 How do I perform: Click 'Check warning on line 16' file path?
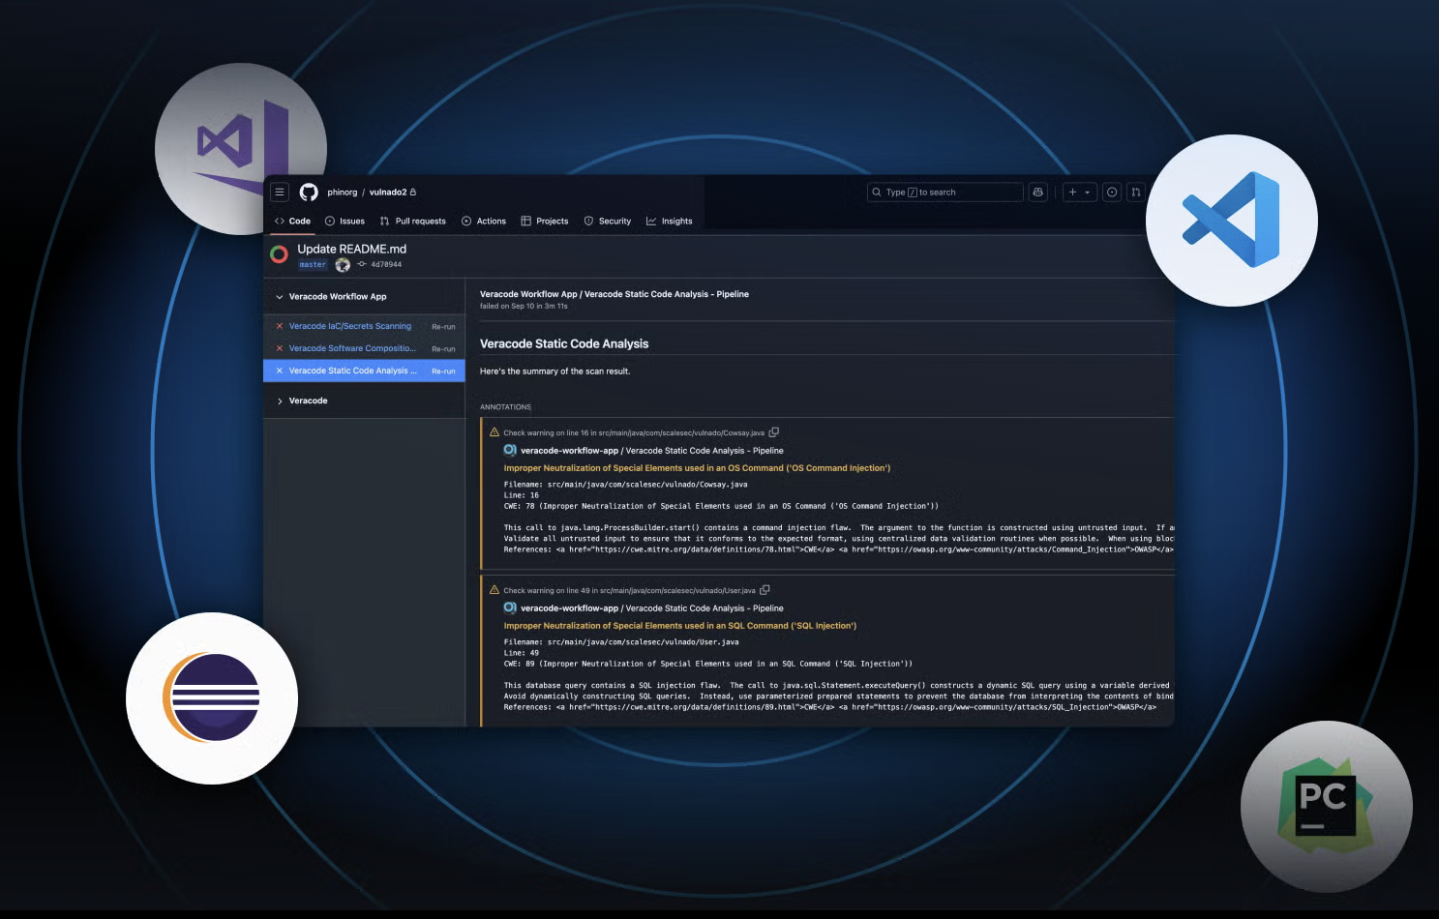634,433
